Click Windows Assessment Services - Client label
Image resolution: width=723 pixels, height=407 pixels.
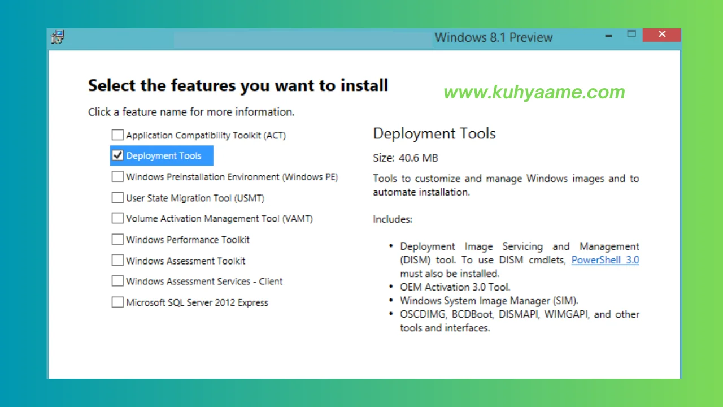point(204,281)
